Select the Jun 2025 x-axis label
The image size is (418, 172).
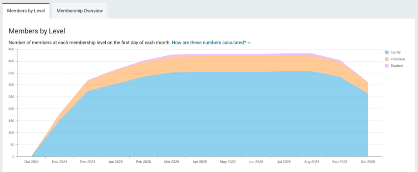(256, 162)
